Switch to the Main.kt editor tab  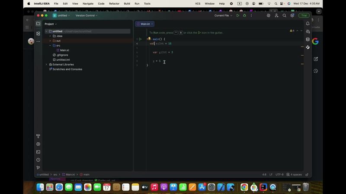(x=145, y=24)
